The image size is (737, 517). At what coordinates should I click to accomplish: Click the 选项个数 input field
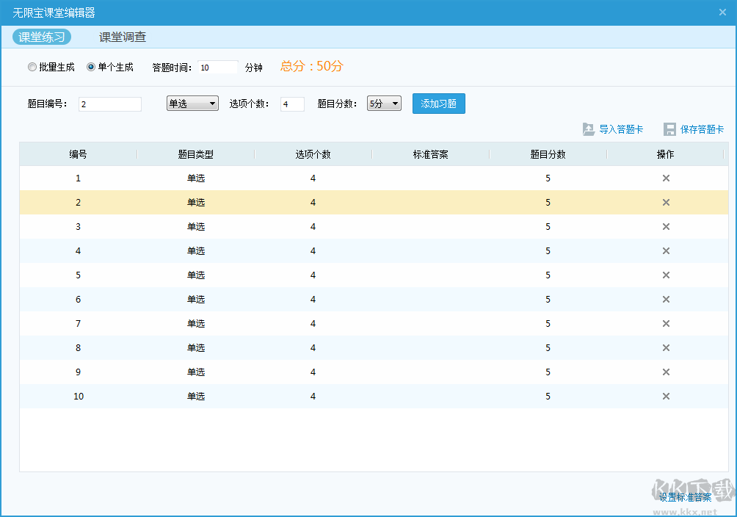pyautogui.click(x=292, y=104)
